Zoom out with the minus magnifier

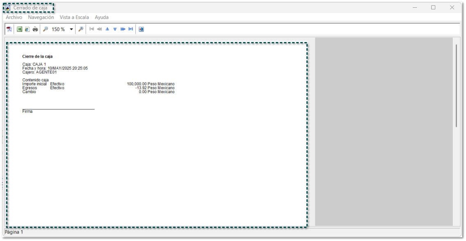45,29
